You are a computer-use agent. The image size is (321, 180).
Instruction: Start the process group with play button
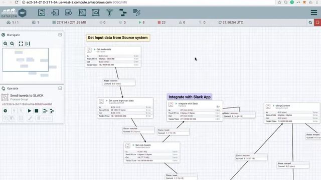click(x=30, y=111)
